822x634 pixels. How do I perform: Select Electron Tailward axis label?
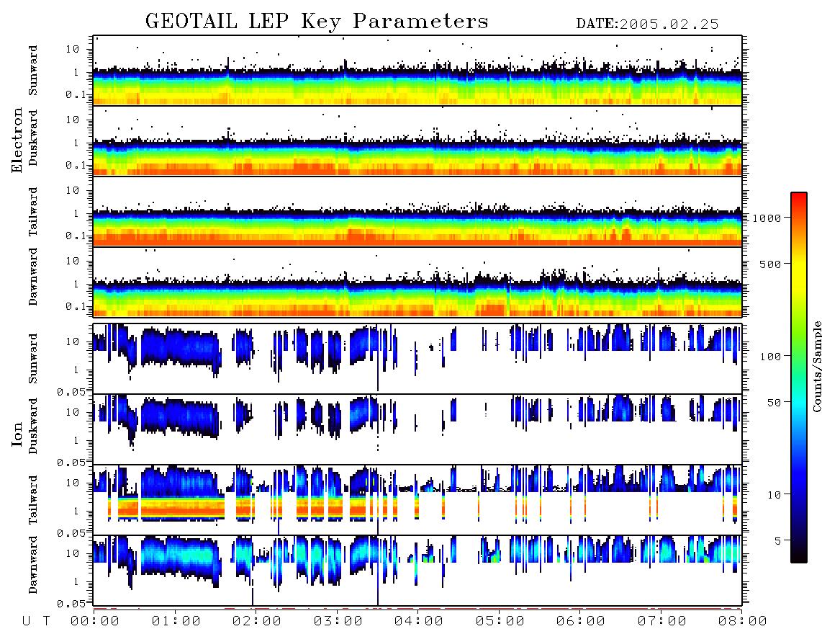tap(33, 212)
